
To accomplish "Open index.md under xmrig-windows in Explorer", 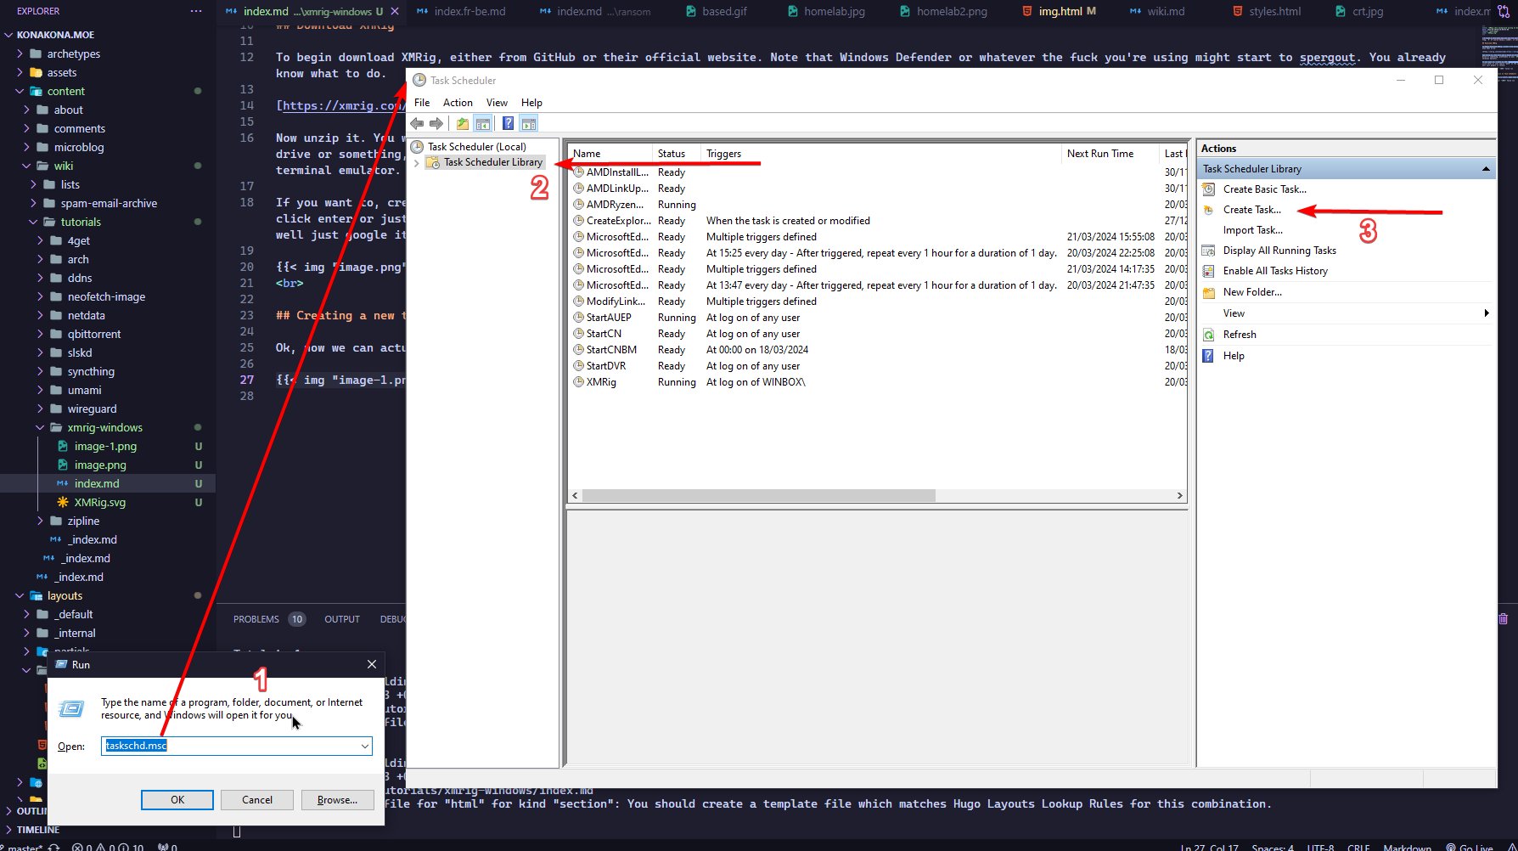I will click(96, 483).
